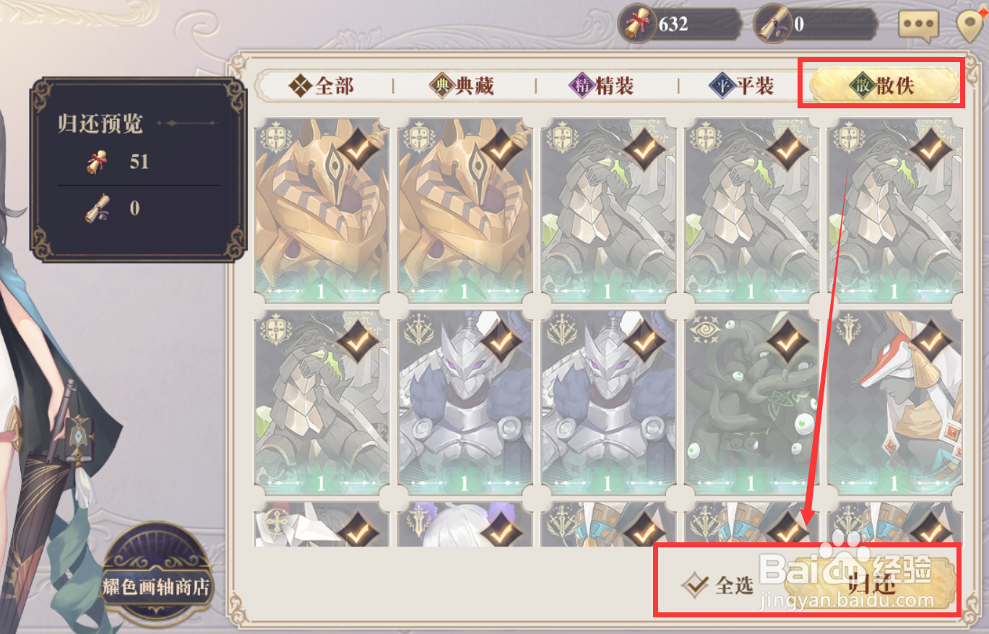Toggle the 全选 select-all checkbox
Viewport: 989px width, 634px height.
pos(695,585)
